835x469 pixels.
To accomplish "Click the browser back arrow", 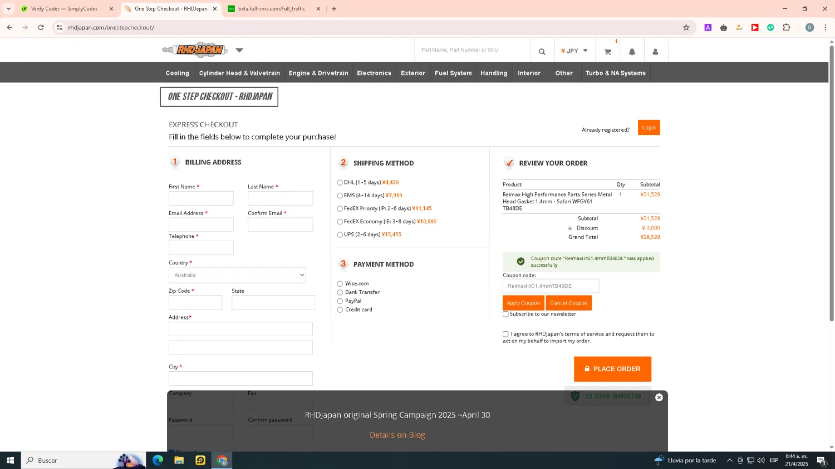I will click(x=9, y=27).
